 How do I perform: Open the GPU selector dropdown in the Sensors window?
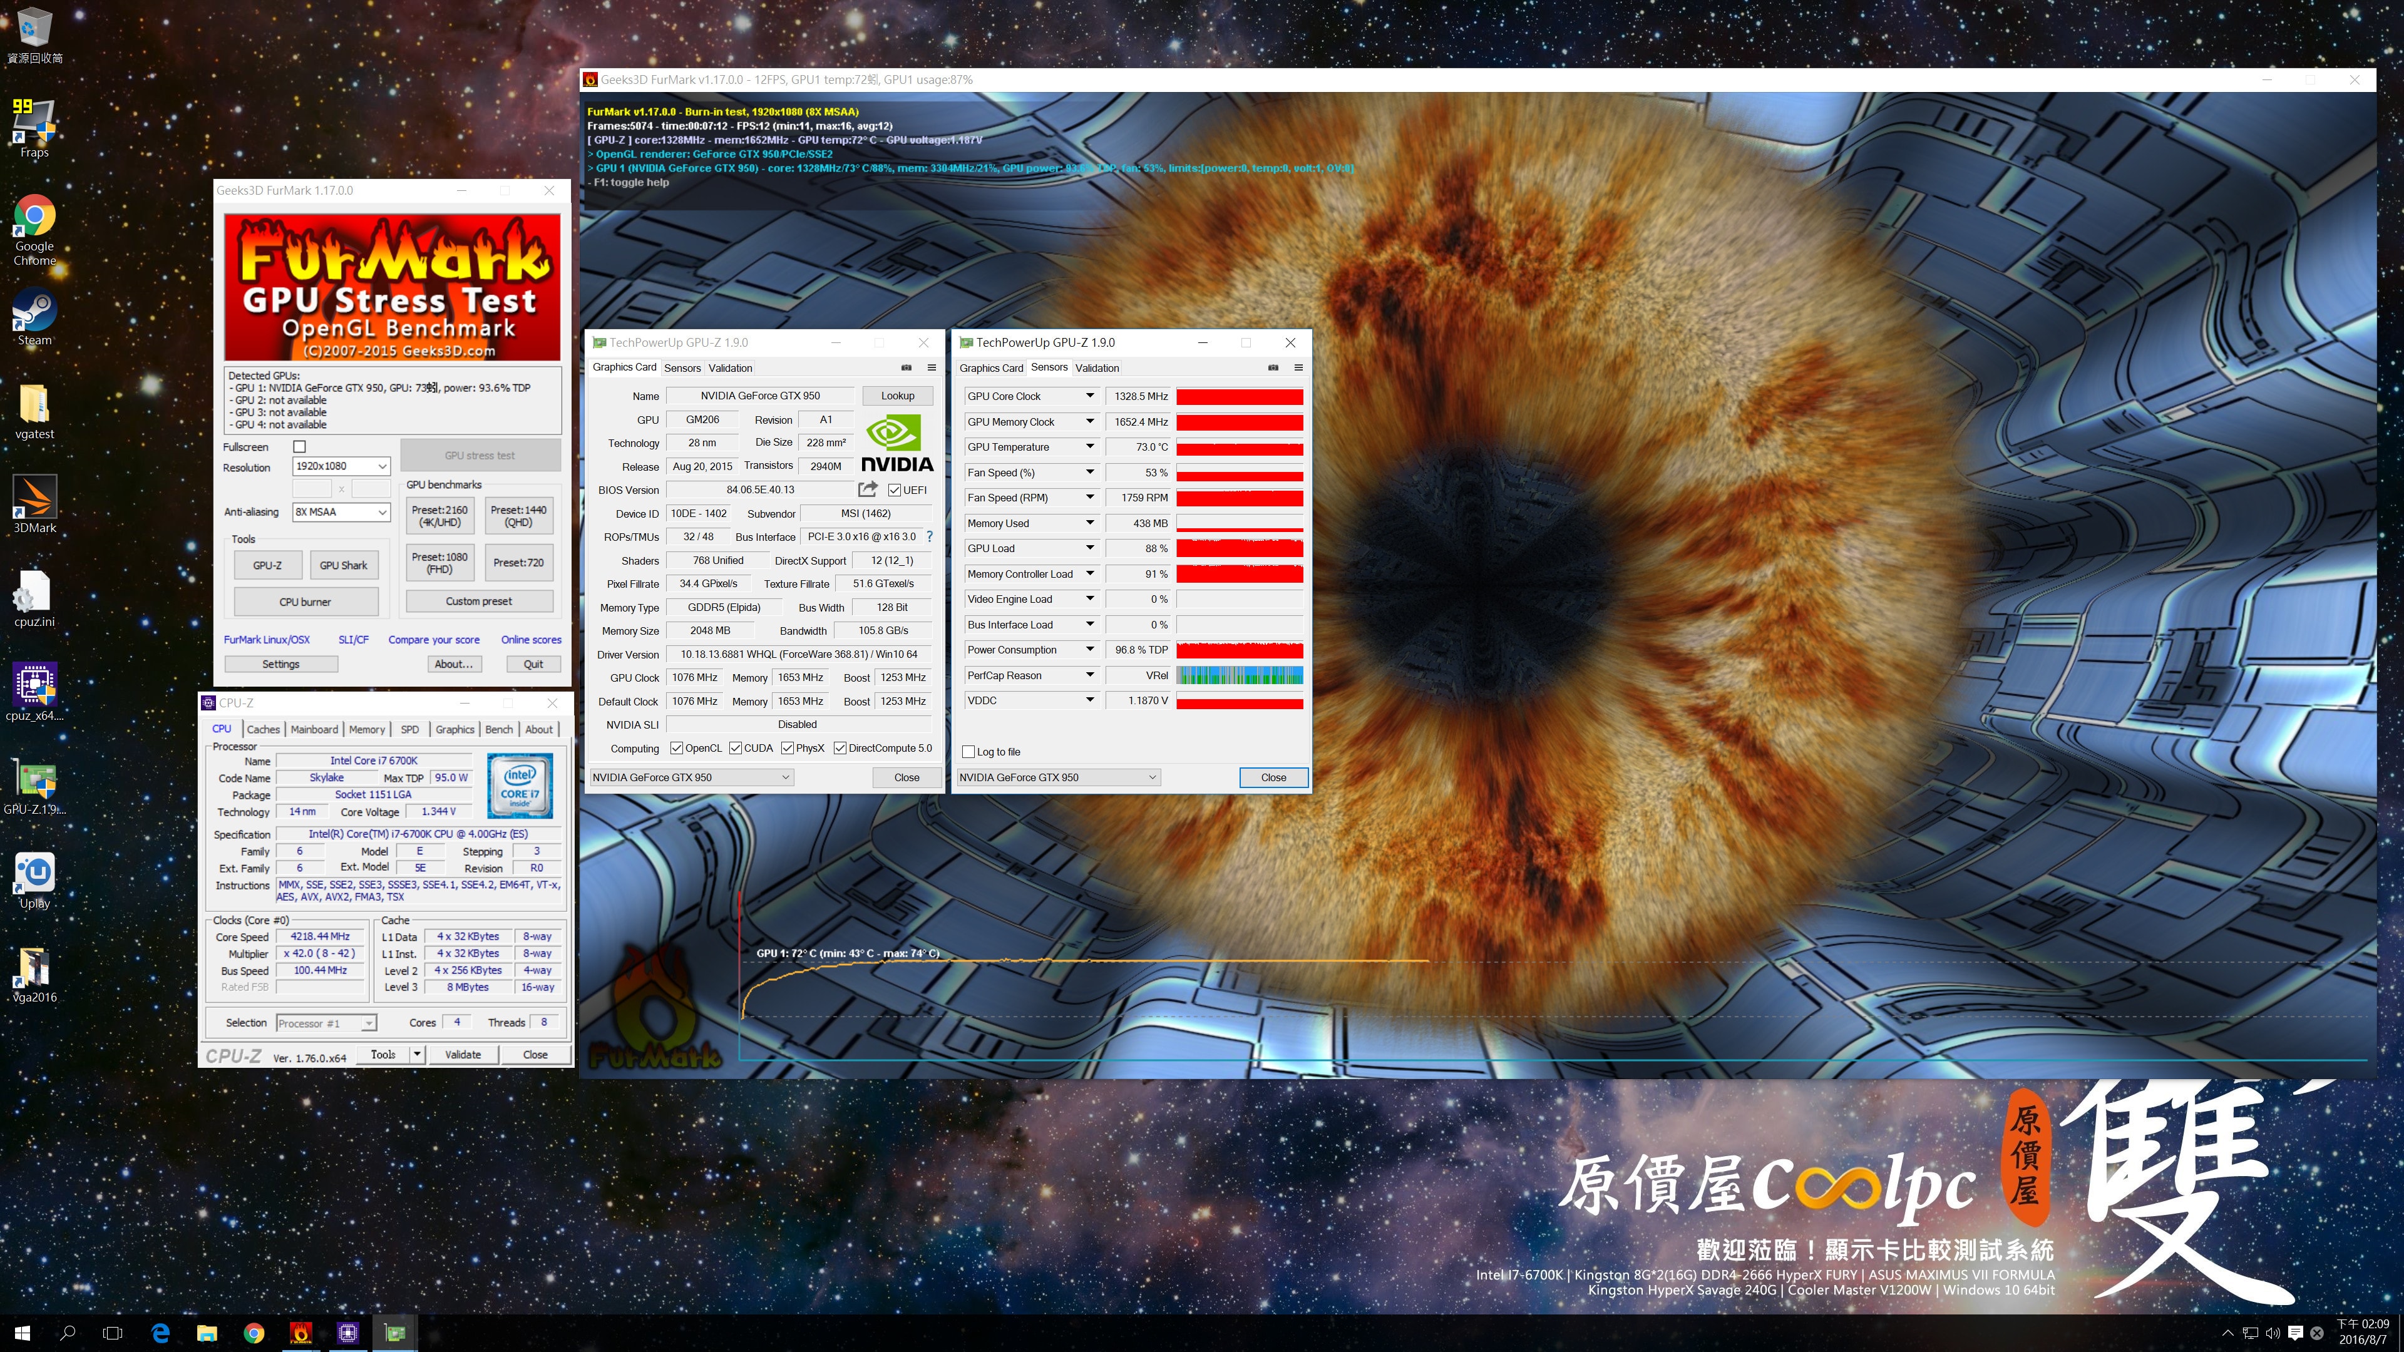point(1058,777)
